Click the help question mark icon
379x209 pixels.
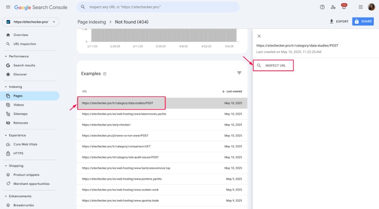point(322,7)
